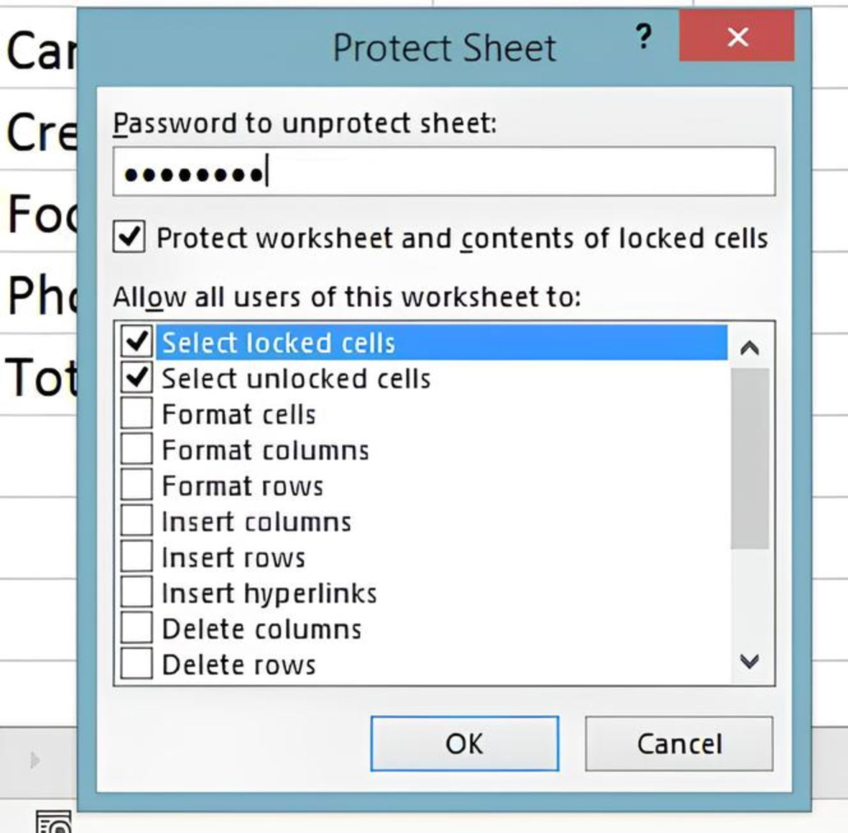Image resolution: width=848 pixels, height=833 pixels.
Task: Allow Insert hyperlinks permission
Action: pos(136,592)
